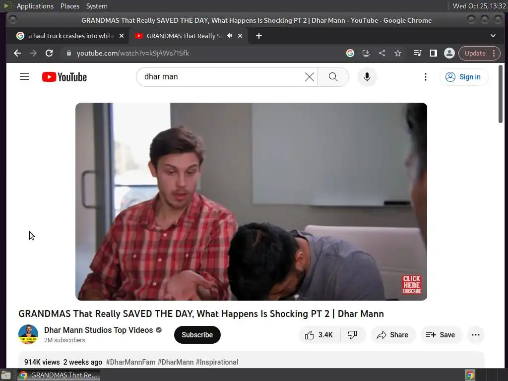Image resolution: width=508 pixels, height=381 pixels.
Task: Clear the search box with the X
Action: pyautogui.click(x=310, y=77)
